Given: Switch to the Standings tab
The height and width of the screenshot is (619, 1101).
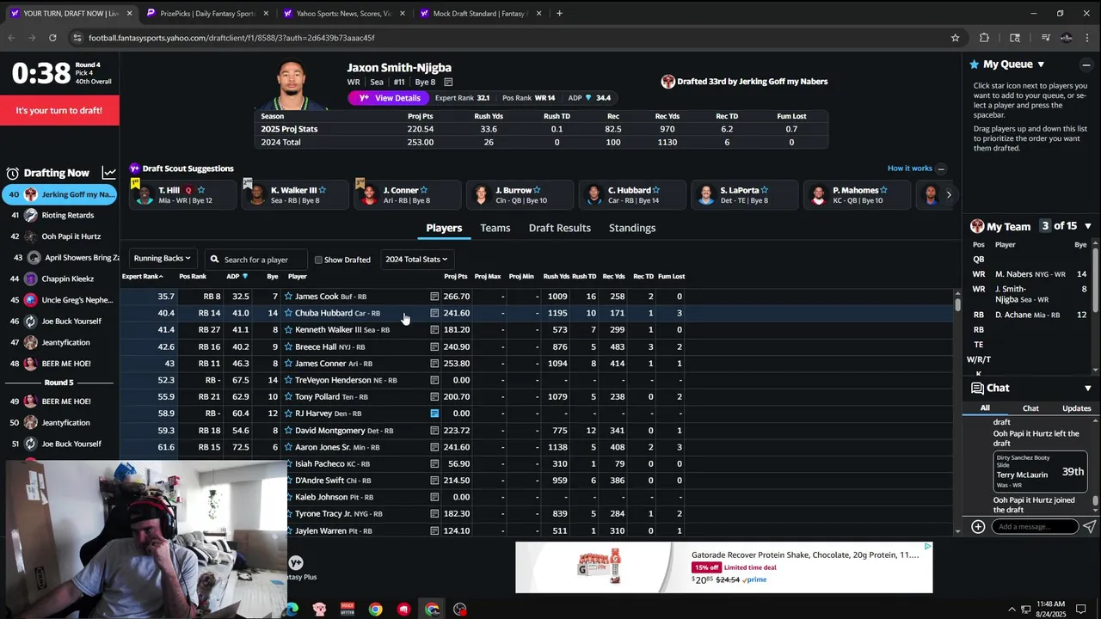Looking at the screenshot, I should (x=632, y=228).
